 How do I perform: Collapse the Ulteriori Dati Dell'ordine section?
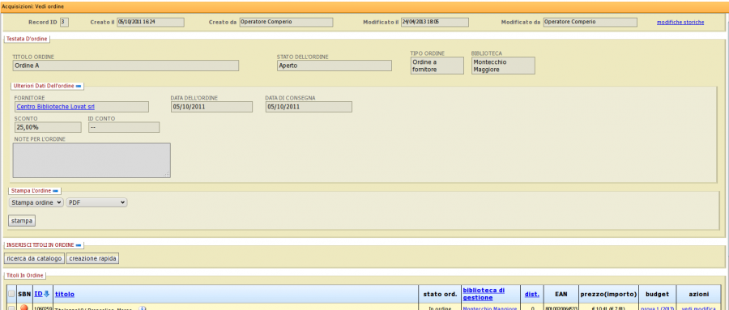click(x=79, y=86)
